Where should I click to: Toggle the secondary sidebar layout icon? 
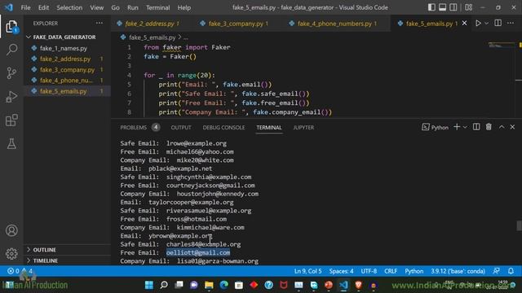pyautogui.click(x=453, y=7)
